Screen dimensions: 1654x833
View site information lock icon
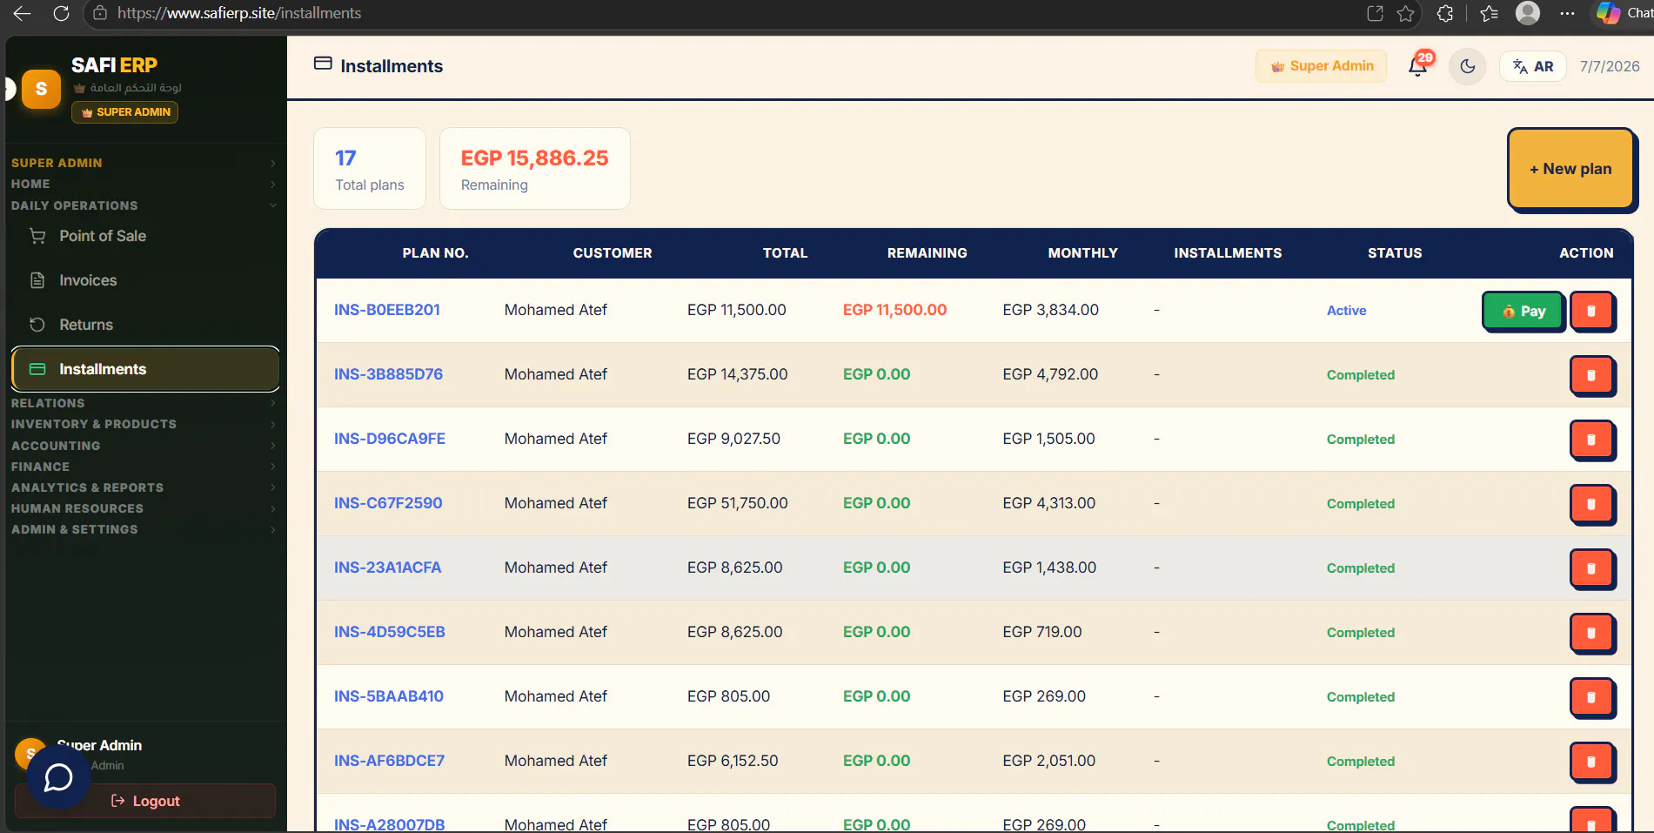point(100,13)
